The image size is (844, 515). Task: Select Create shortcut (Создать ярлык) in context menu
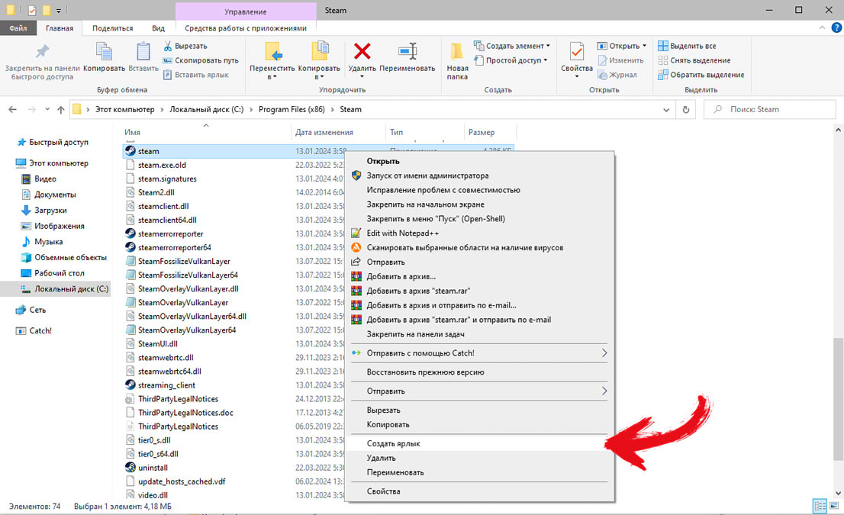(393, 443)
